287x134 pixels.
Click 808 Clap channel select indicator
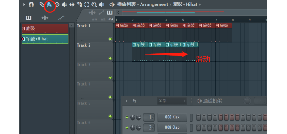[x=192, y=128]
